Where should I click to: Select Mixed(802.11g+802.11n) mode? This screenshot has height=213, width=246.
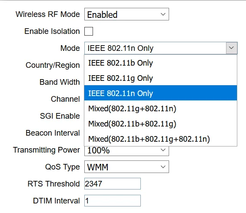pos(160,108)
